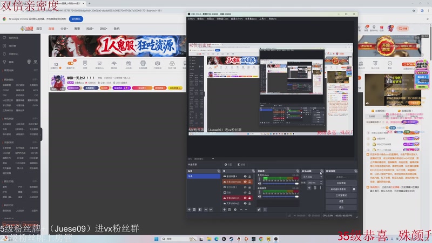
Task: Undock the Sources panel
Action: point(253,171)
